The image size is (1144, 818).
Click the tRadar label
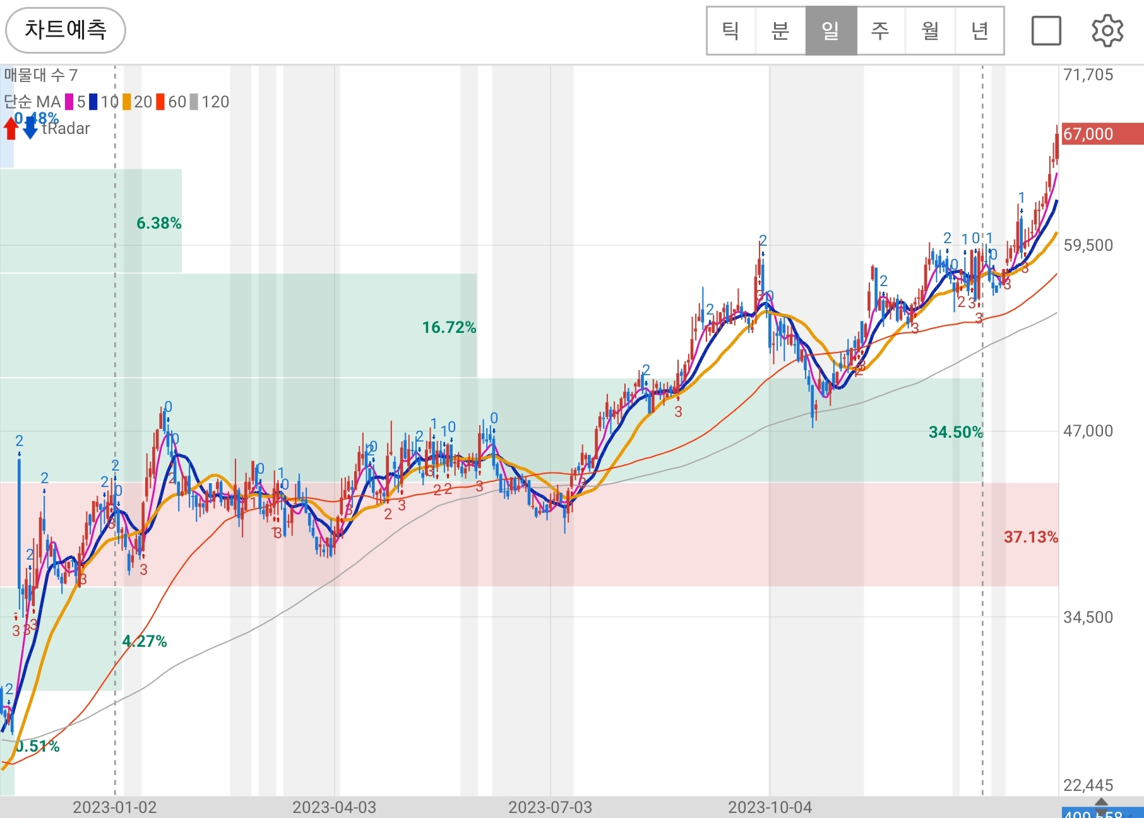tap(66, 128)
